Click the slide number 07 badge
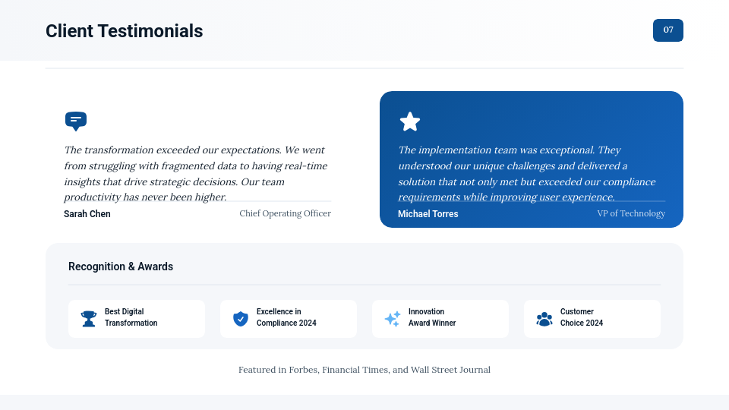Screen dimensions: 729x410 (668, 30)
